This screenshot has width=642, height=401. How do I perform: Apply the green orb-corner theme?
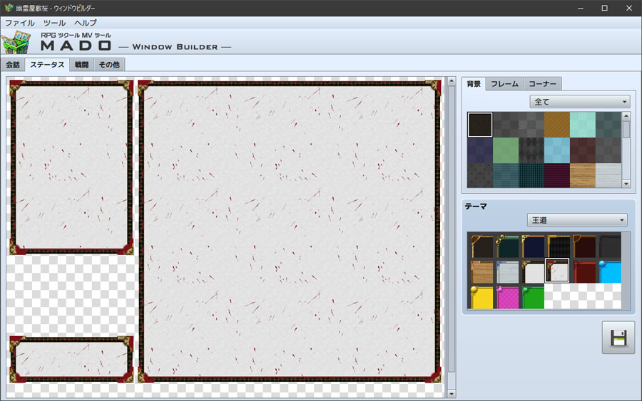(x=533, y=297)
